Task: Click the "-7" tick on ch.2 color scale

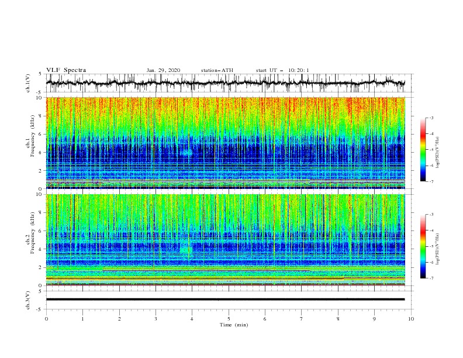Action: pyautogui.click(x=431, y=278)
